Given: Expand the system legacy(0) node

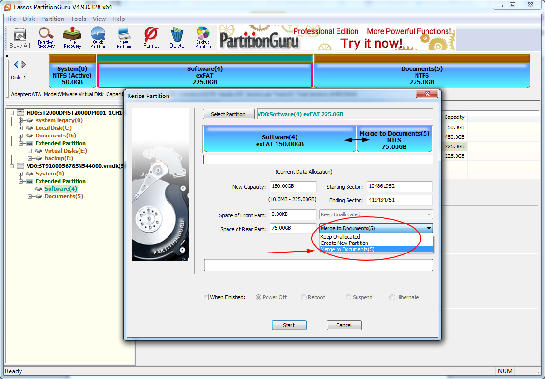Looking at the screenshot, I should point(20,120).
